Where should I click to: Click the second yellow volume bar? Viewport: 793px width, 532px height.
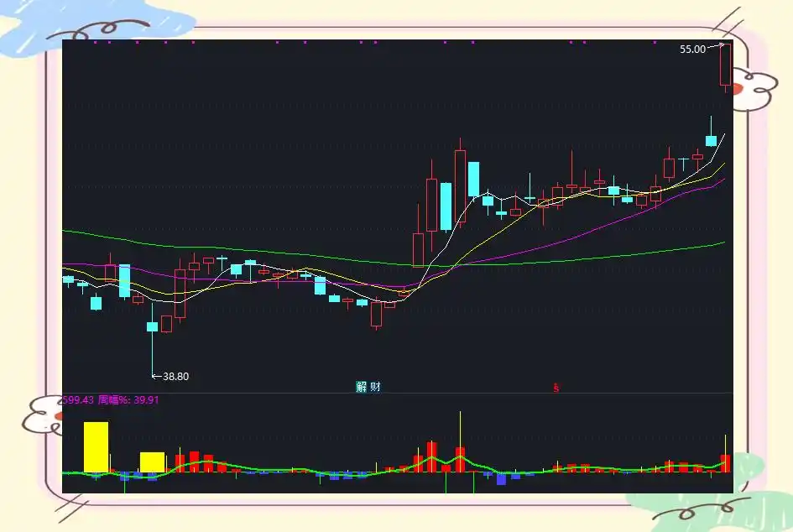pos(151,460)
